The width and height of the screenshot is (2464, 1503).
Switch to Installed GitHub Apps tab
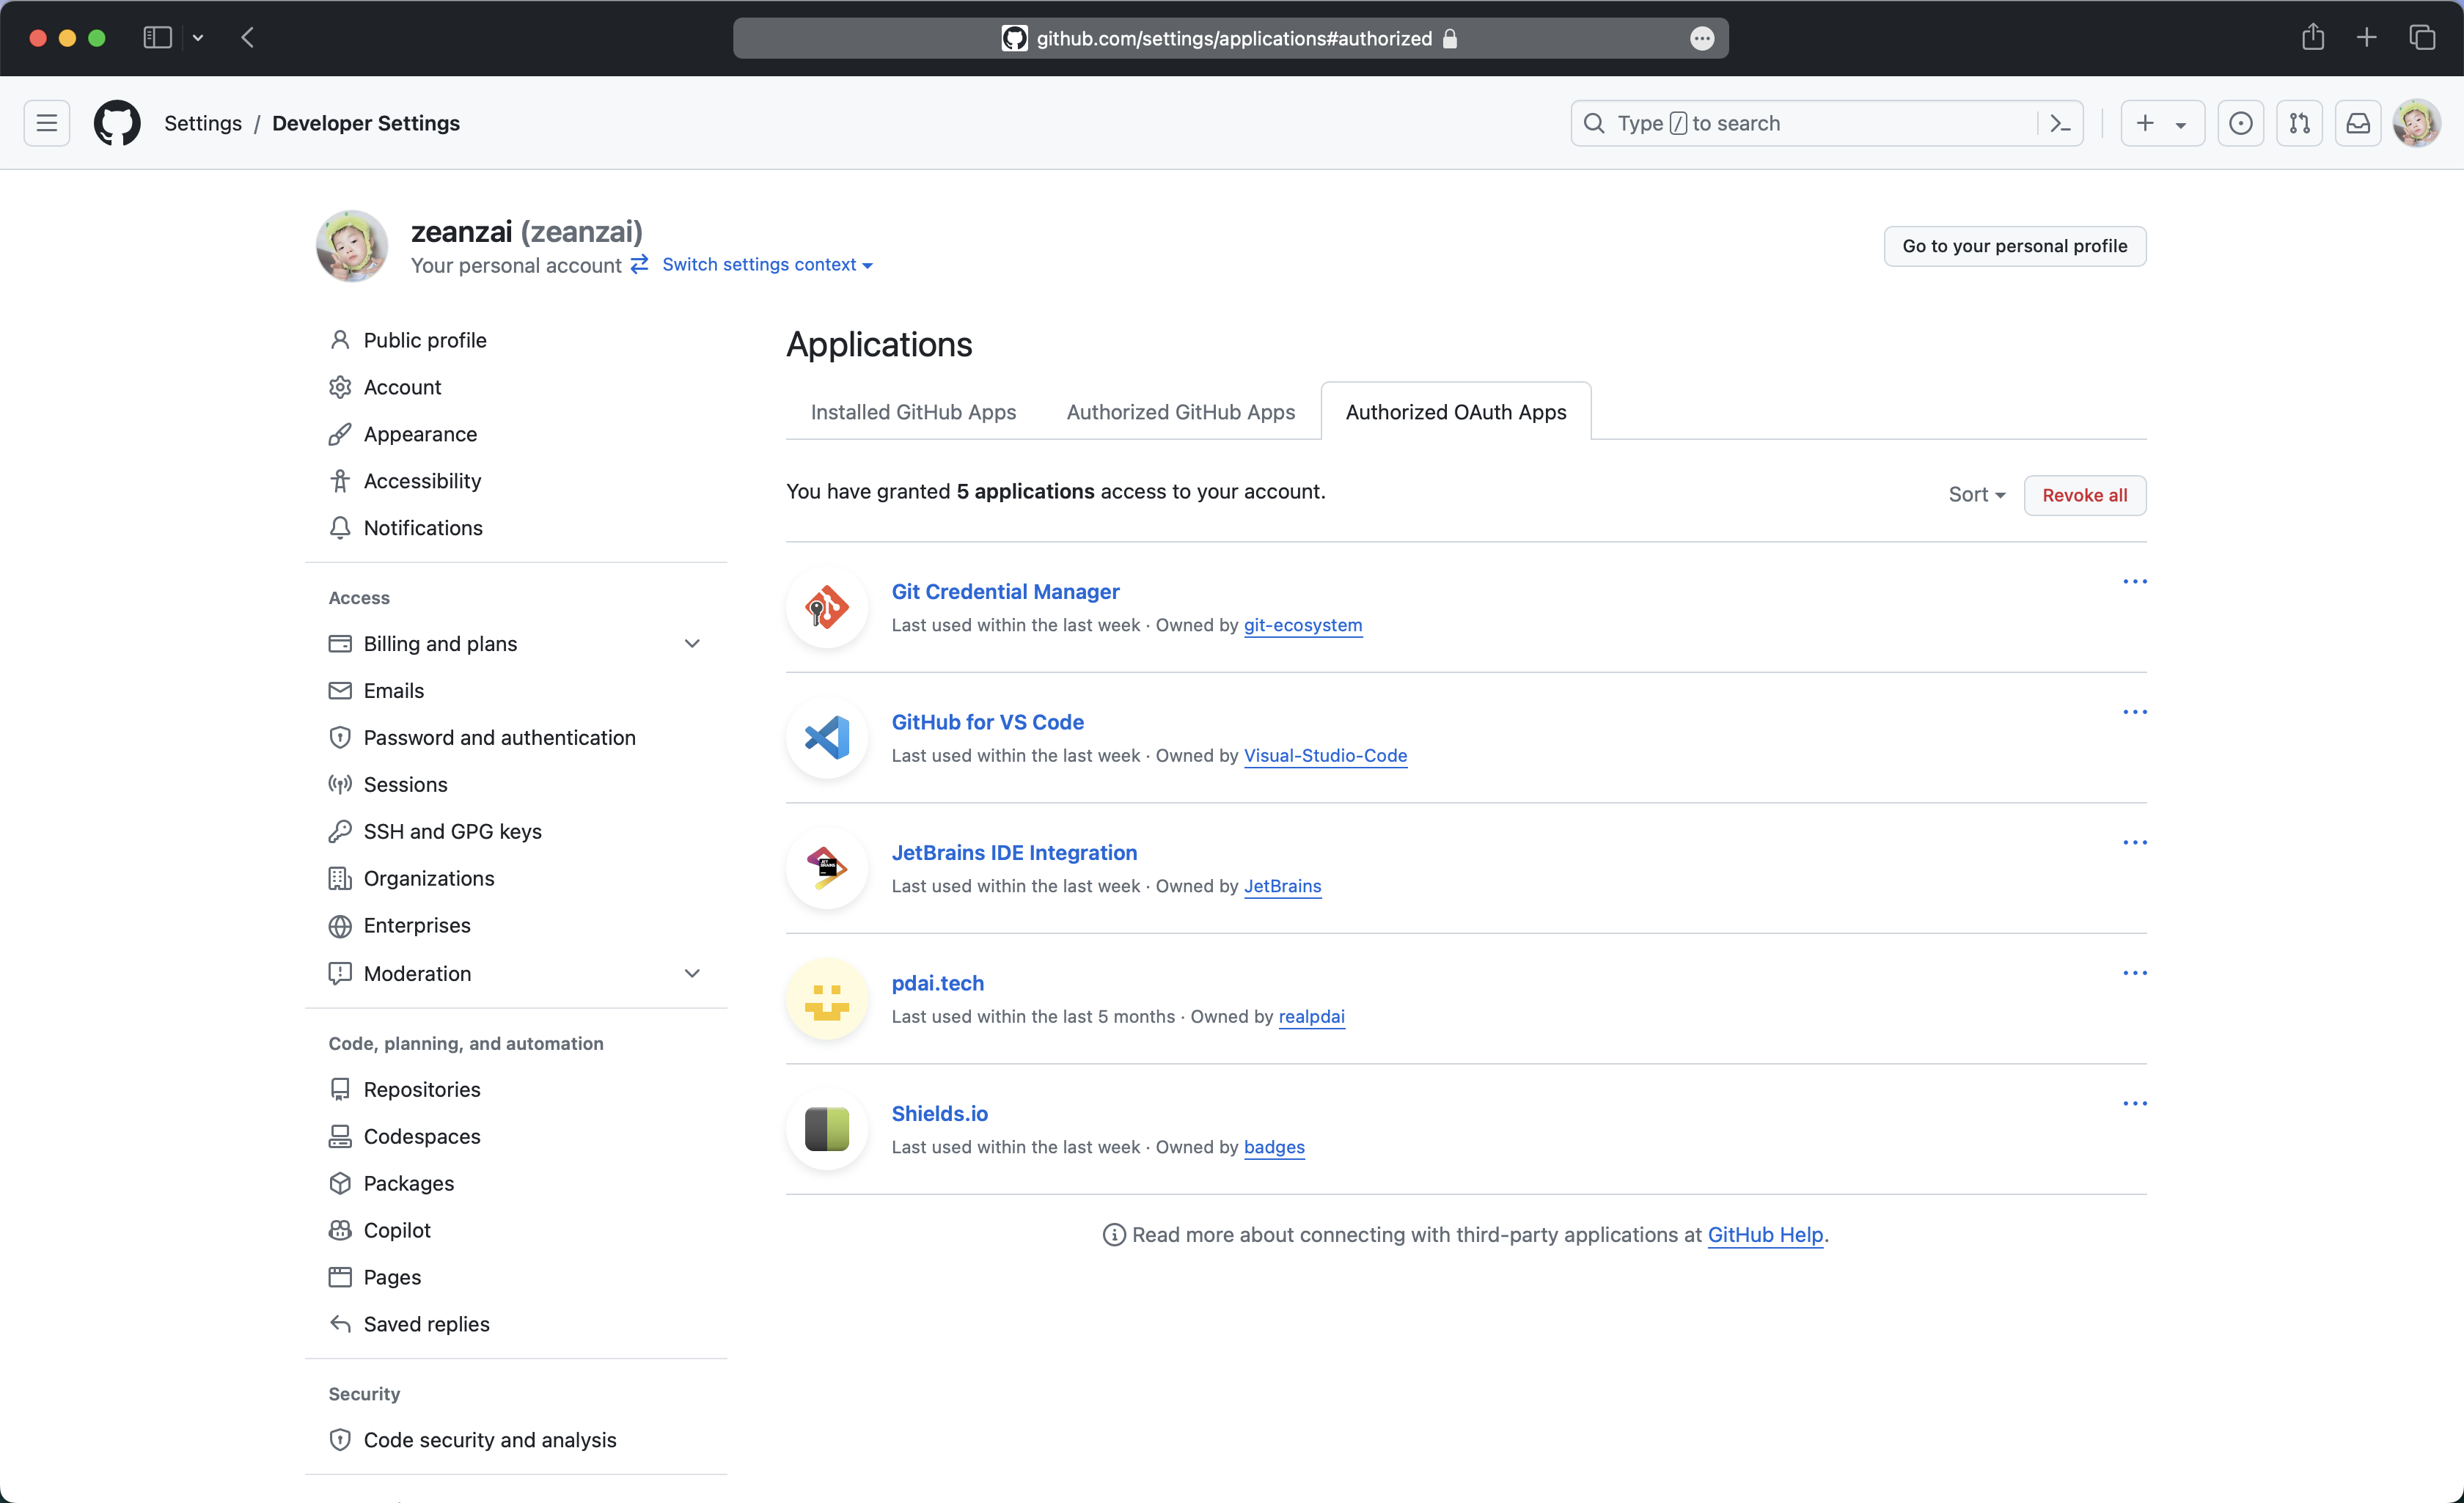913,412
